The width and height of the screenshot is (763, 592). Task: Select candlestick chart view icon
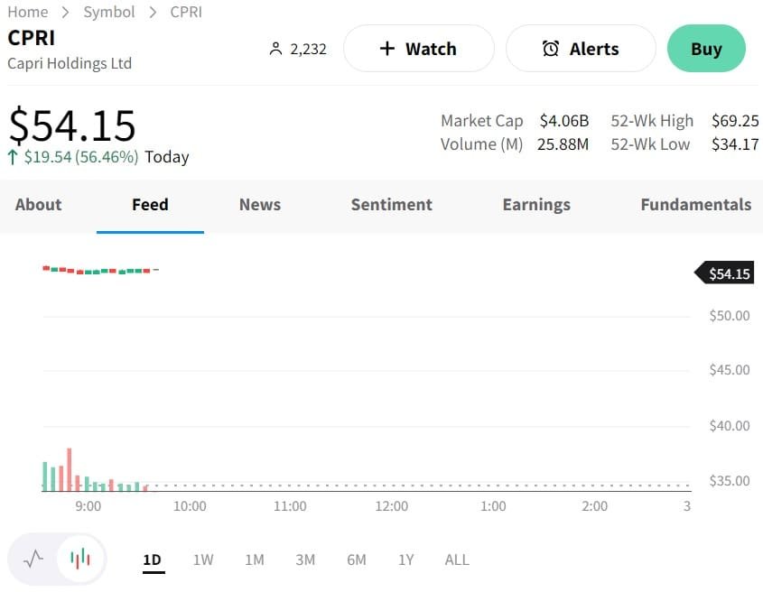80,559
